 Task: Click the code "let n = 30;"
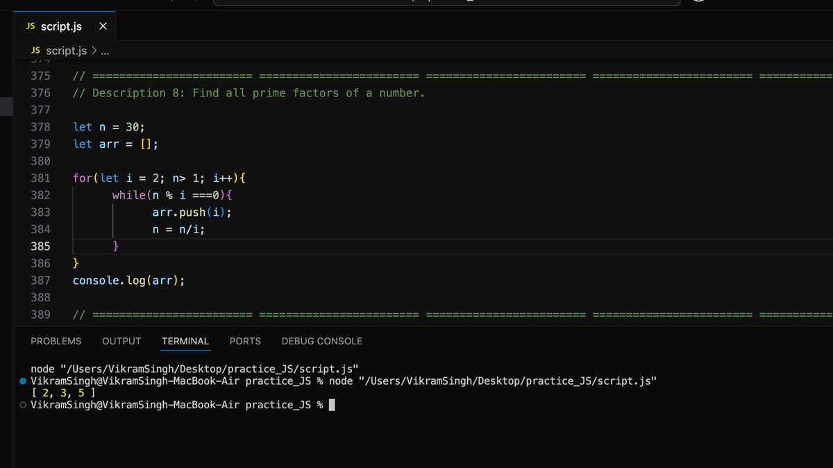(109, 126)
